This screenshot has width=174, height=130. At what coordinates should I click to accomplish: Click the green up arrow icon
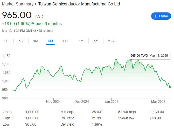(x=33, y=24)
